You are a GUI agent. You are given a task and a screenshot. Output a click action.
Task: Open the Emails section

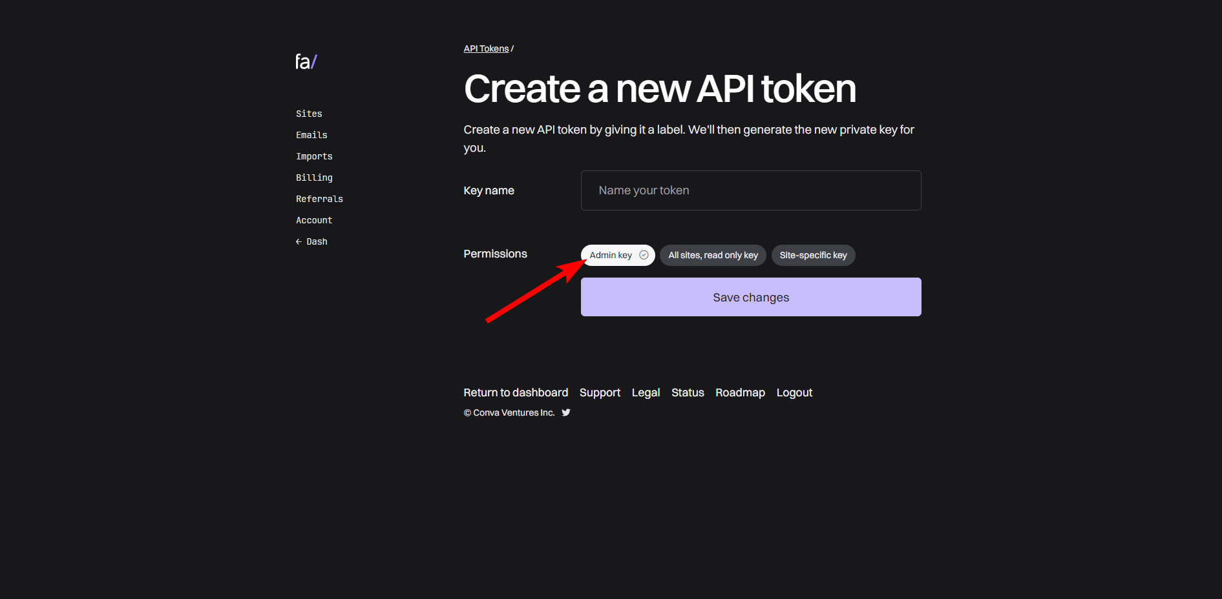click(x=311, y=134)
